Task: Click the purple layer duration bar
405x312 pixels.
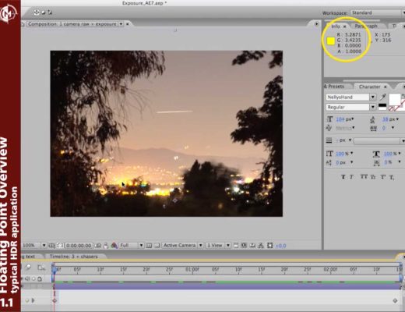Action: [227, 286]
